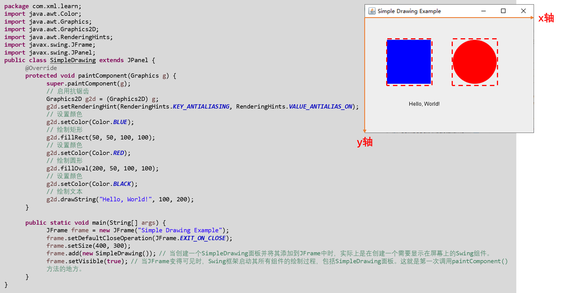Click the underlined SimpleDrawing class name
Image resolution: width=561 pixels, height=293 pixels.
73,60
